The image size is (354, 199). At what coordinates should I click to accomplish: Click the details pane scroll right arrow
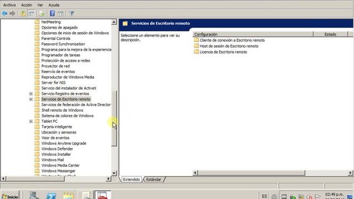350,173
